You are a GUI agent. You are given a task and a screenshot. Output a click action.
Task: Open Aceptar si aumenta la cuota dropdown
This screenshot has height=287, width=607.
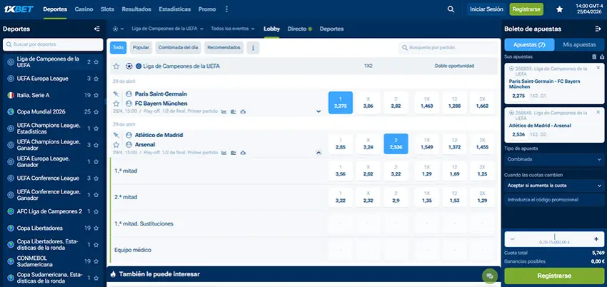click(554, 186)
